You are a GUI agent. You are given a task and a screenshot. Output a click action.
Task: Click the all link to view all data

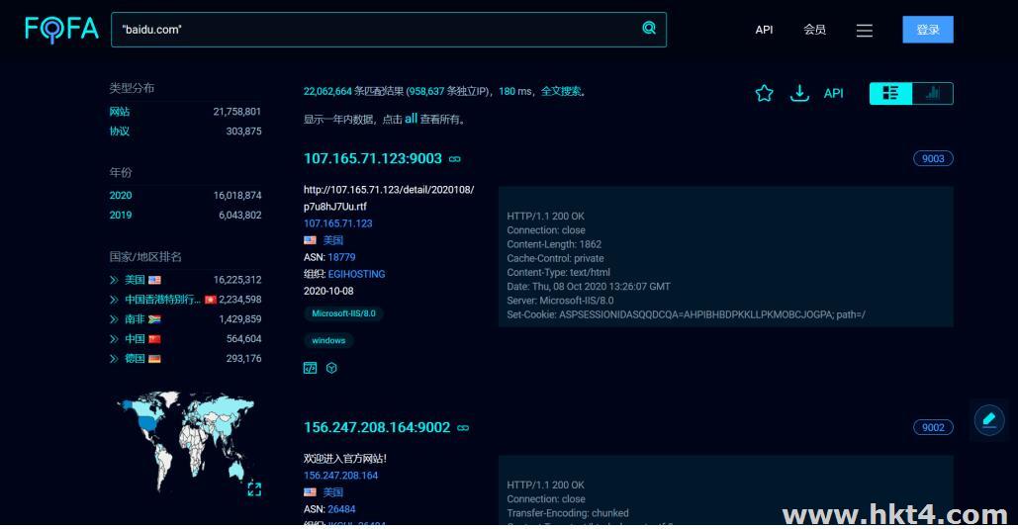(411, 119)
